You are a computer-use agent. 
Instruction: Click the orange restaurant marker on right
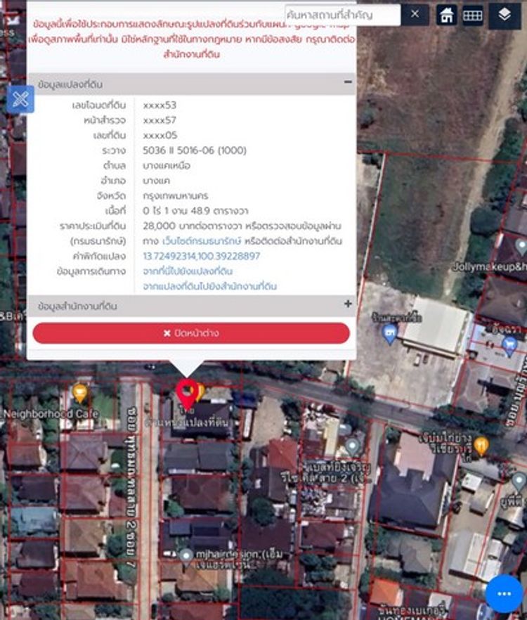tap(481, 444)
